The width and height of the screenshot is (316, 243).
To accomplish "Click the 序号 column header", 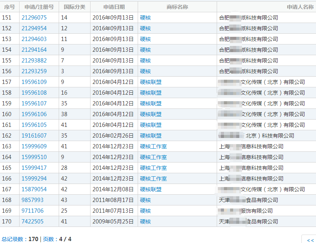I will coord(10,7).
